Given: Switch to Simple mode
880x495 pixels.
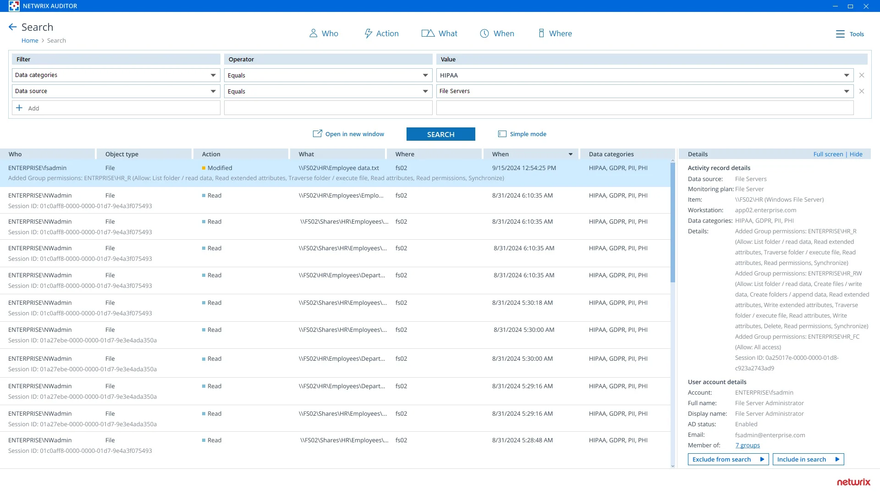Looking at the screenshot, I should pos(522,134).
